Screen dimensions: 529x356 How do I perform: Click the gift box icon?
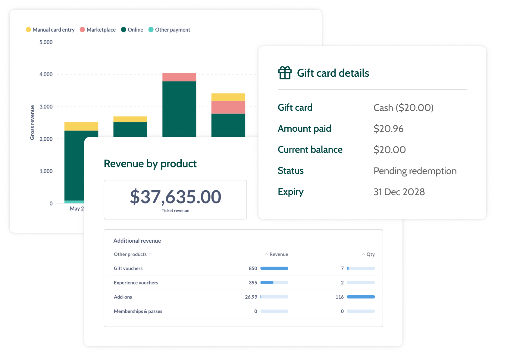point(285,73)
